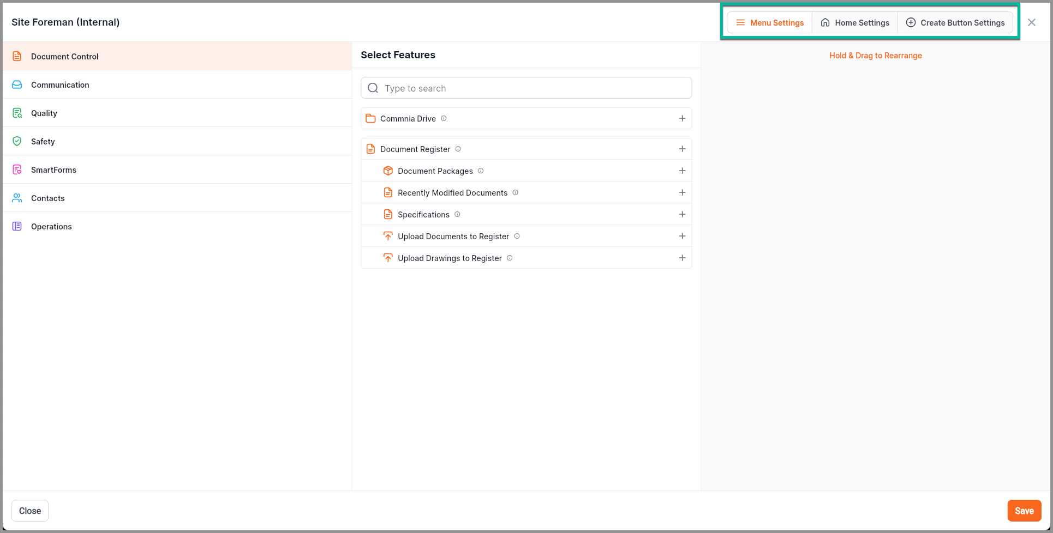1053x533 pixels.
Task: Select Menu Settings tab
Action: click(770, 23)
